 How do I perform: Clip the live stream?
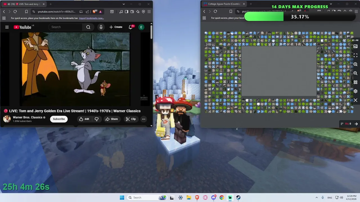click(x=131, y=119)
